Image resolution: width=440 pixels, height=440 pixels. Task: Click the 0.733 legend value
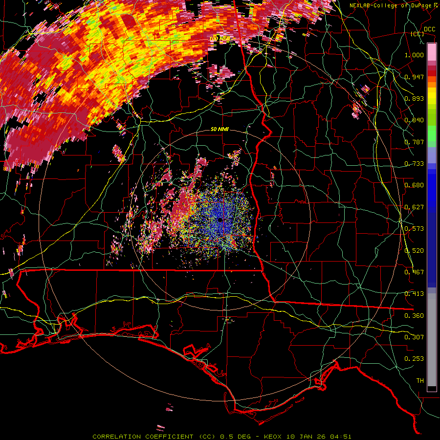(414, 164)
